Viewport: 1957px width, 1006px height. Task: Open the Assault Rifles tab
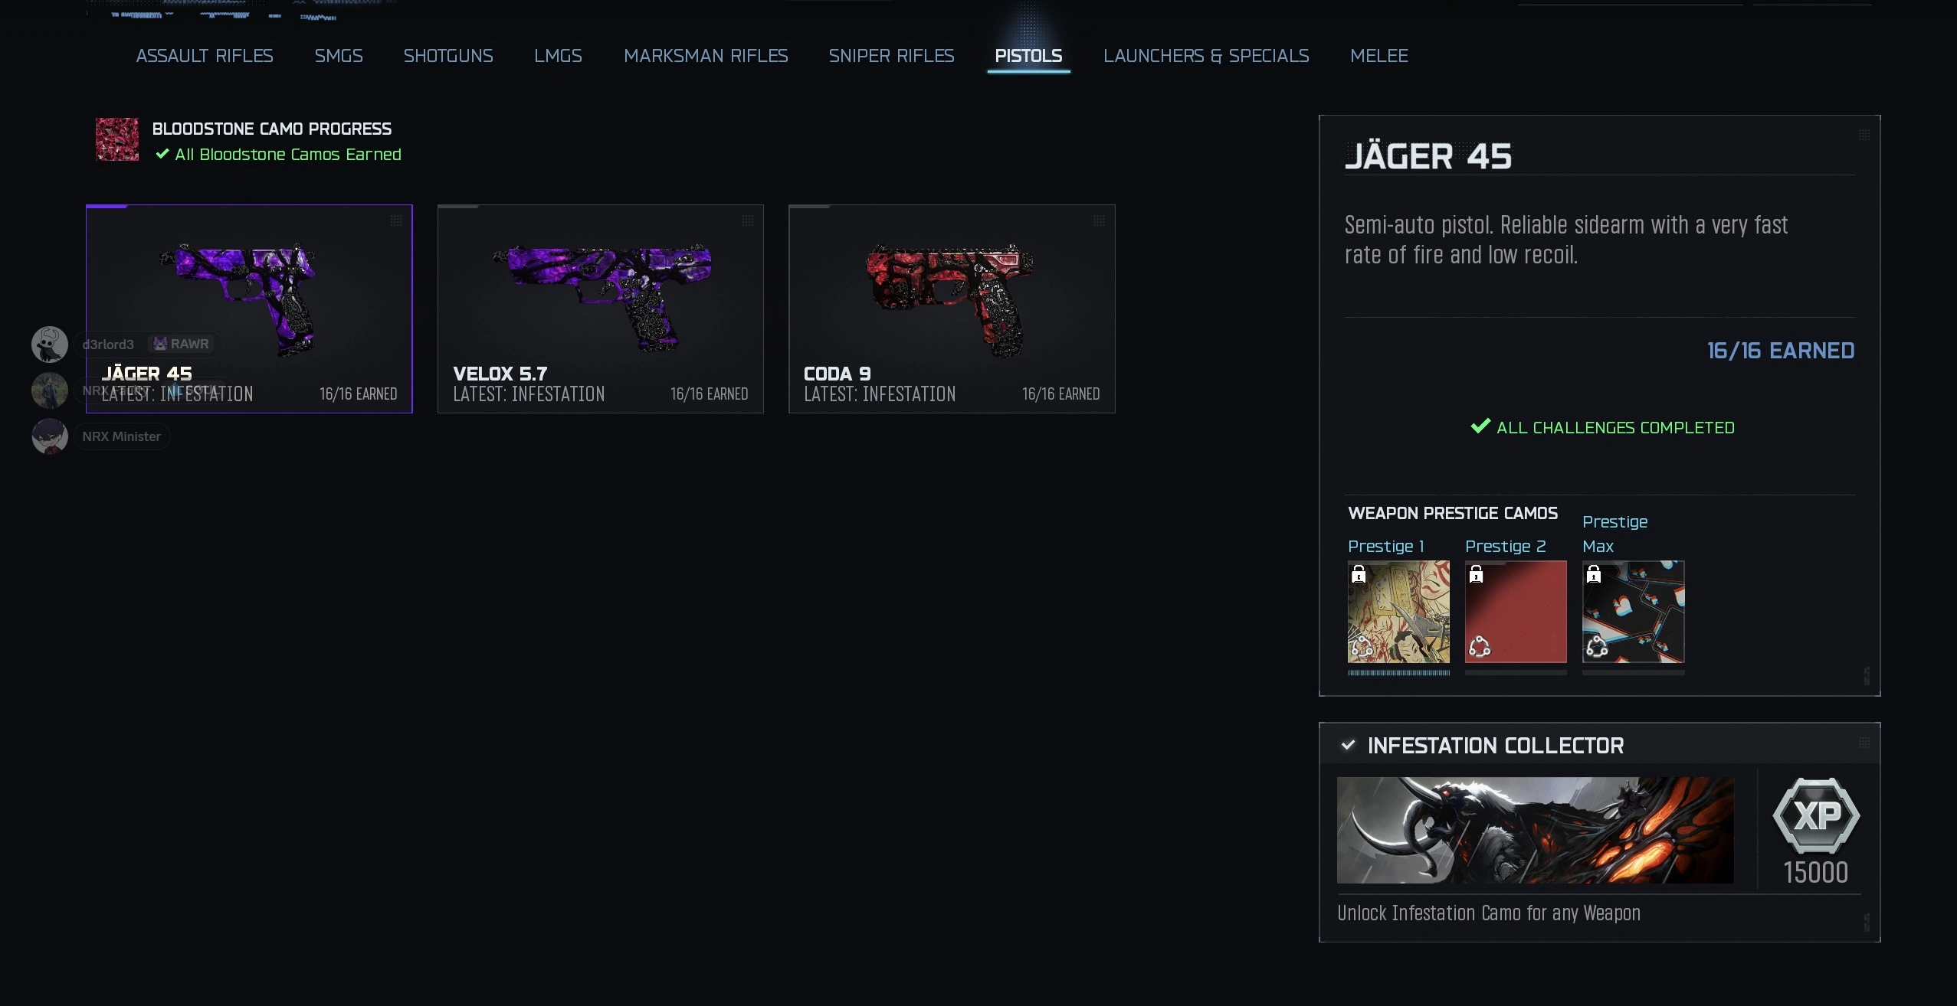click(x=205, y=56)
